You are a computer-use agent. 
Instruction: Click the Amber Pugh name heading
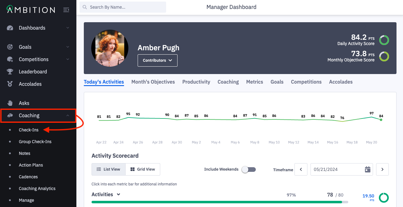pyautogui.click(x=158, y=48)
